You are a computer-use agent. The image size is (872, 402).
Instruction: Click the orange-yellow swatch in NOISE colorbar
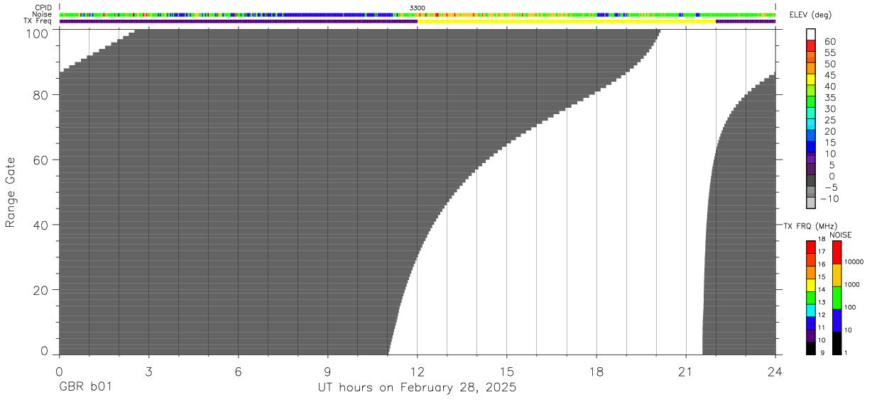[x=836, y=275]
